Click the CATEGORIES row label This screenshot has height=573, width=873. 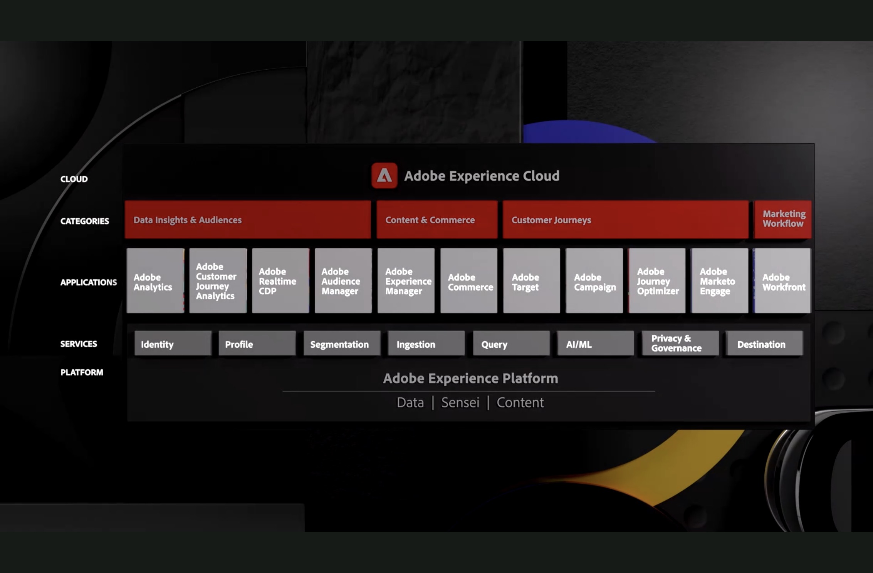85,221
